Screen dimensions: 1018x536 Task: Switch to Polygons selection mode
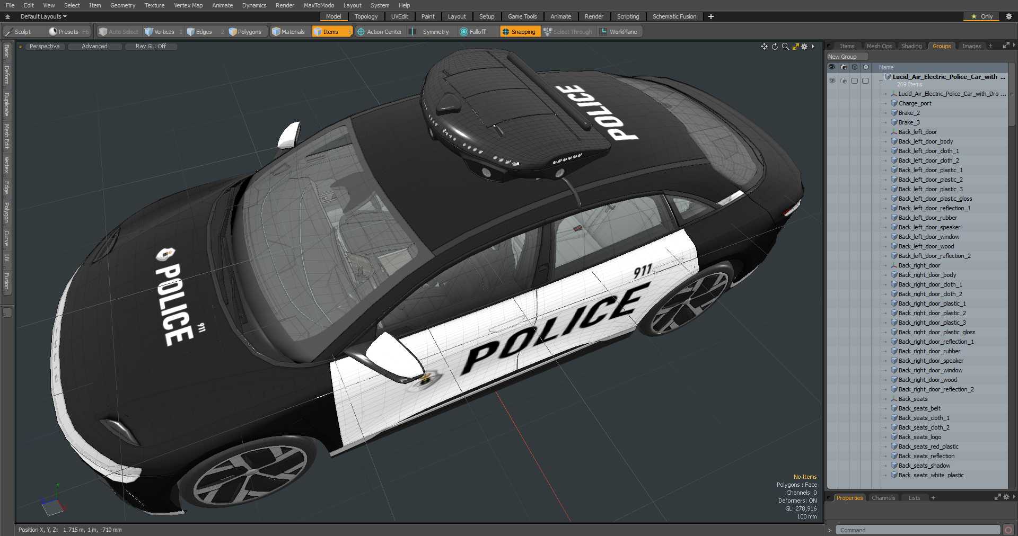coord(245,32)
